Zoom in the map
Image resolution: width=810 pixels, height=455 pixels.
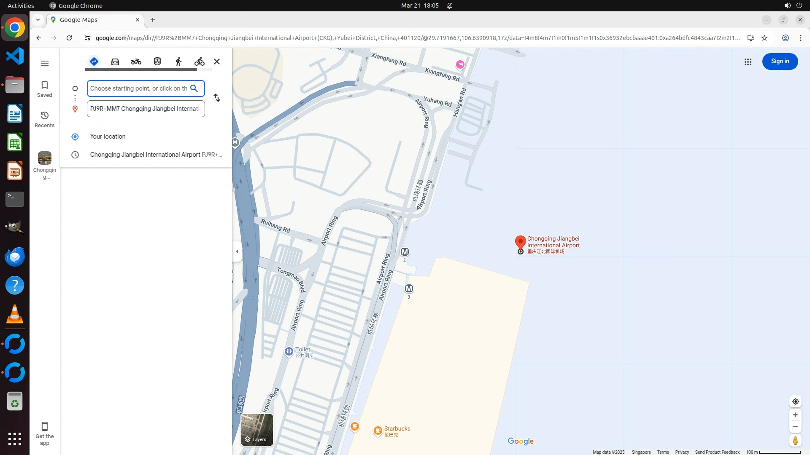pyautogui.click(x=795, y=415)
